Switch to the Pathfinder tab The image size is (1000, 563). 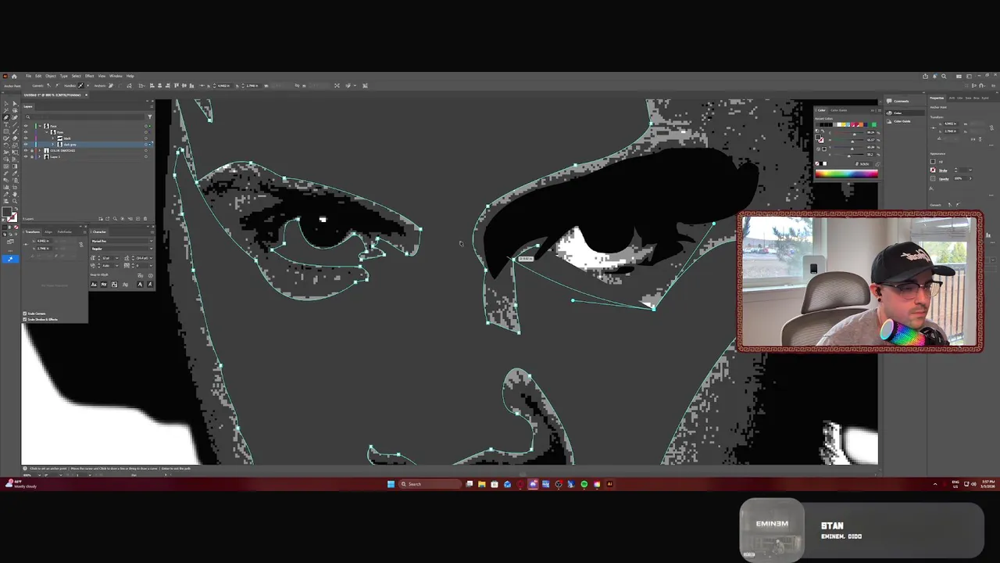[x=64, y=231]
